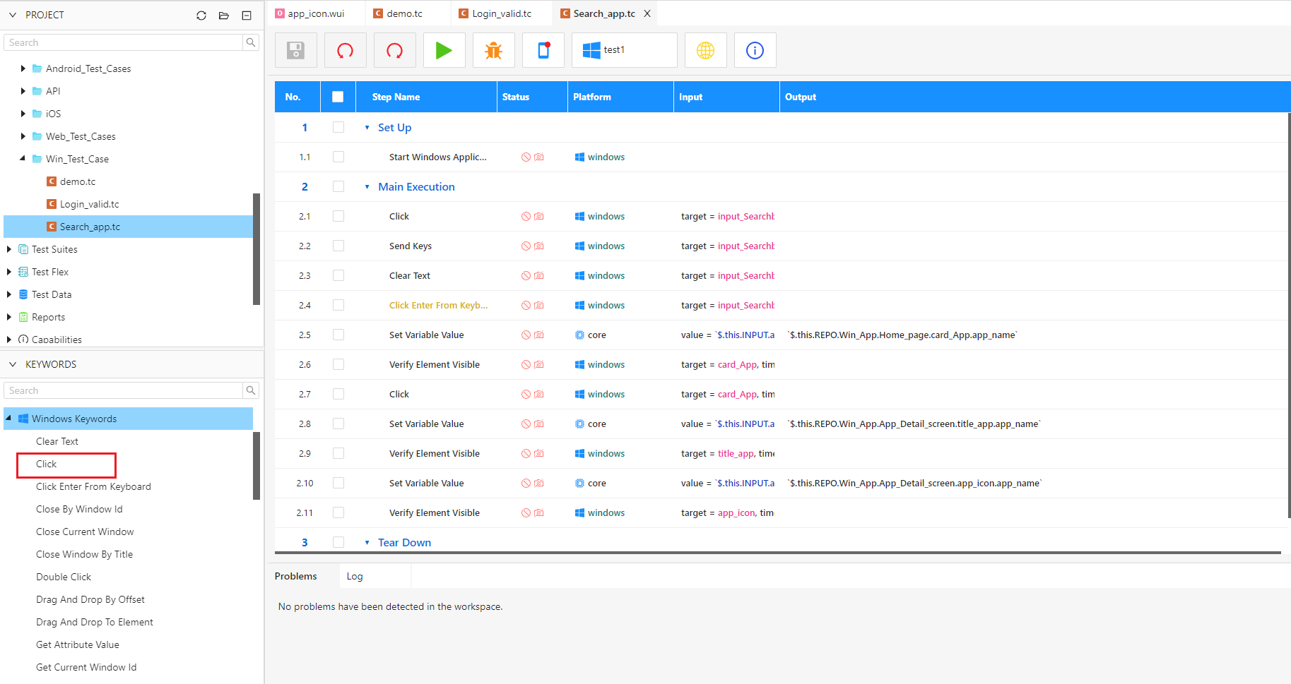Click the magnifier icon in keywords search
The image size is (1291, 684).
coord(251,390)
